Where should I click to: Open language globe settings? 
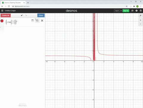tap(141, 11)
